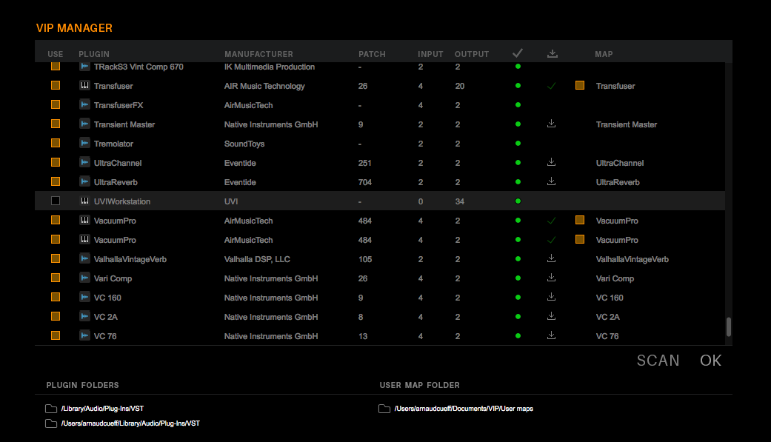
Task: Click the SoundToys manufacturer cell
Action: point(244,144)
